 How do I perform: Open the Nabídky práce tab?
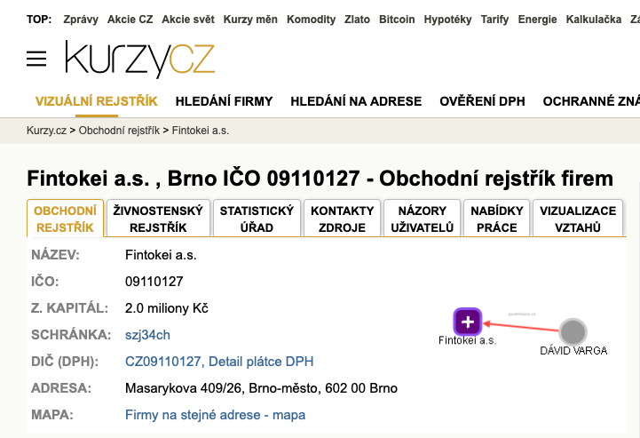coord(497,219)
